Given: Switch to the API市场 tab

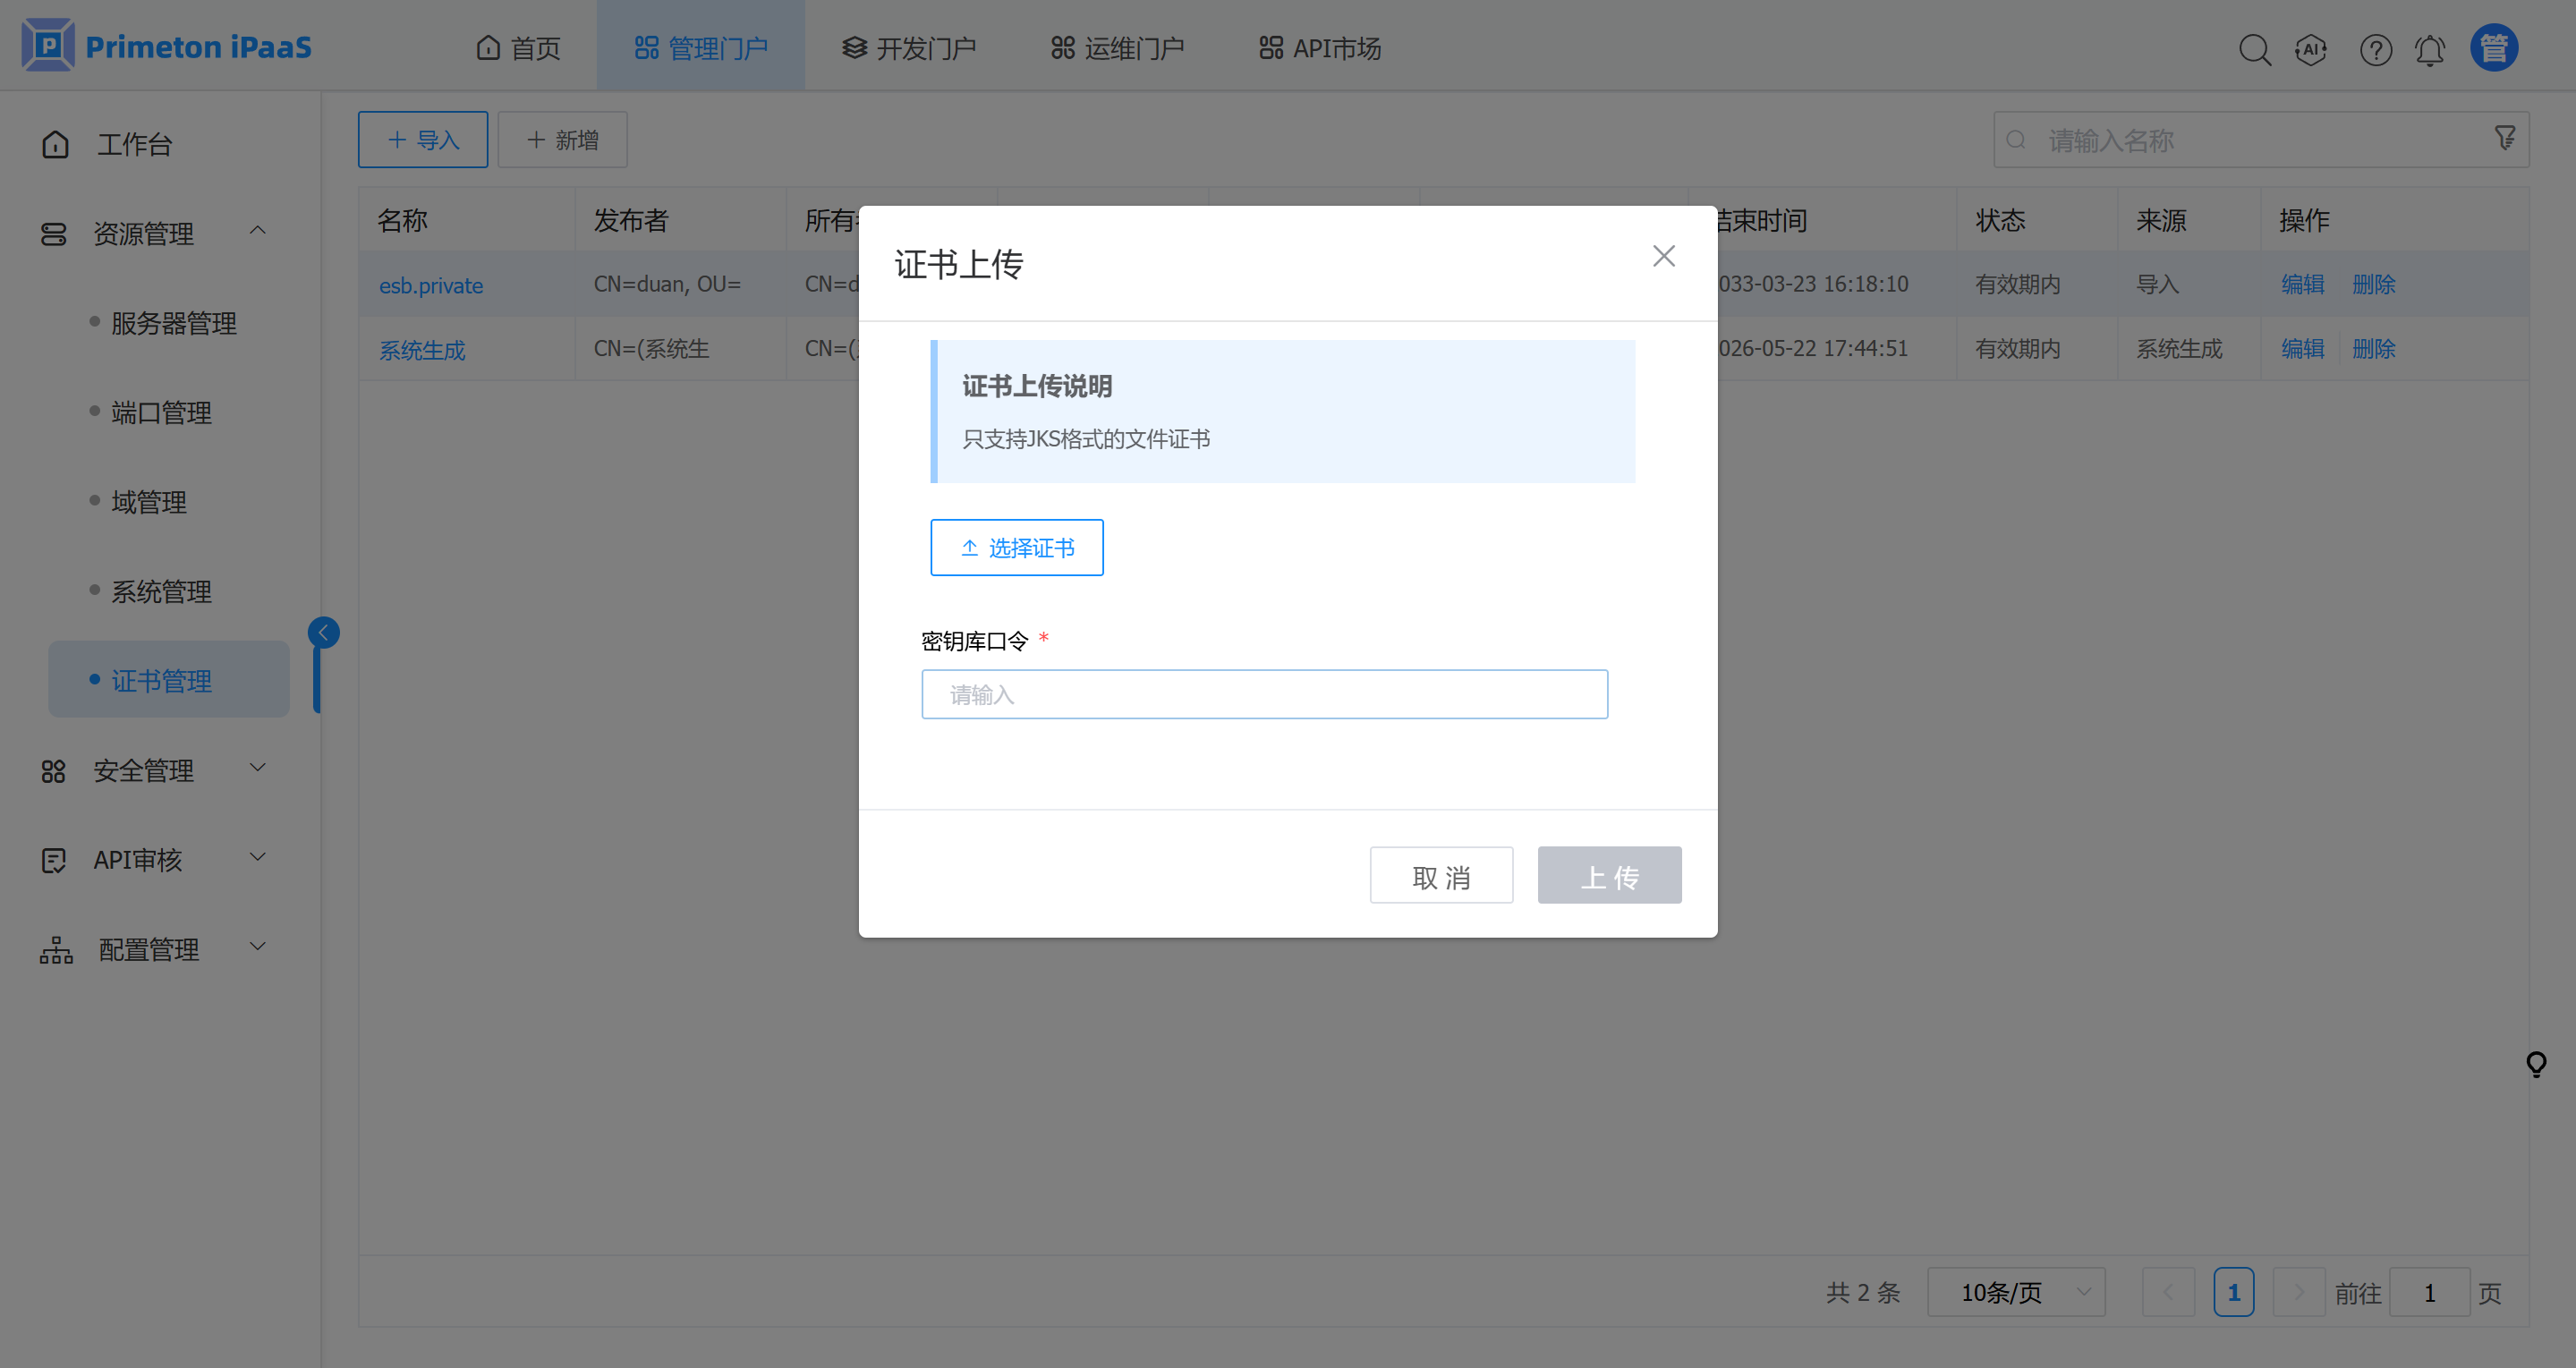Looking at the screenshot, I should pos(1320,47).
